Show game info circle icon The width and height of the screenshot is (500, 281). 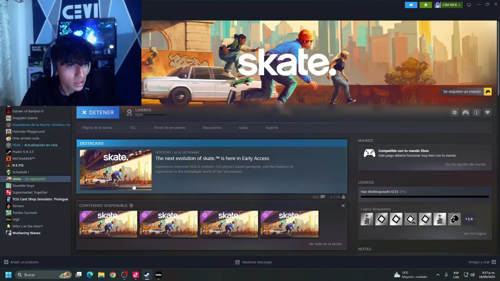[477, 112]
